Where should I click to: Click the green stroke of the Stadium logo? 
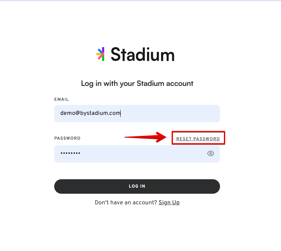[x=103, y=58]
